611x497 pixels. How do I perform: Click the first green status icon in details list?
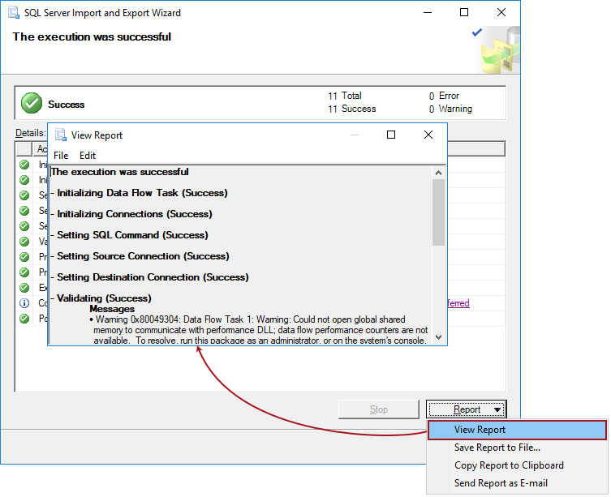(24, 165)
